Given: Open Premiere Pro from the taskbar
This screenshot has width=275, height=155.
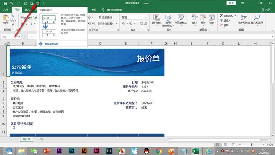Looking at the screenshot, I should click(59, 151).
